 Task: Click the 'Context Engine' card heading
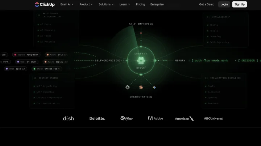48,78
